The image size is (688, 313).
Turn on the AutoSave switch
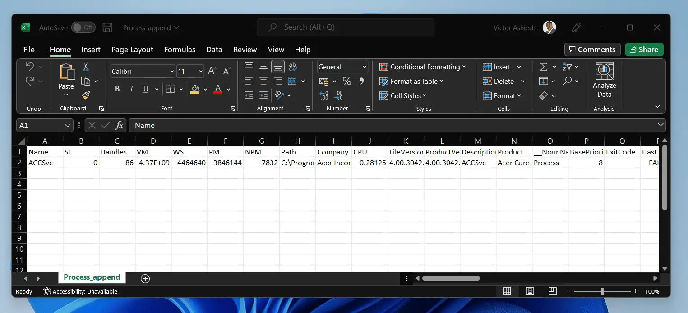(x=83, y=27)
